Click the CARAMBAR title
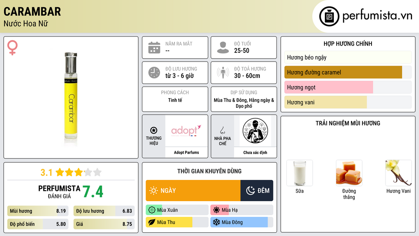This screenshot has width=419, height=236. 32,11
